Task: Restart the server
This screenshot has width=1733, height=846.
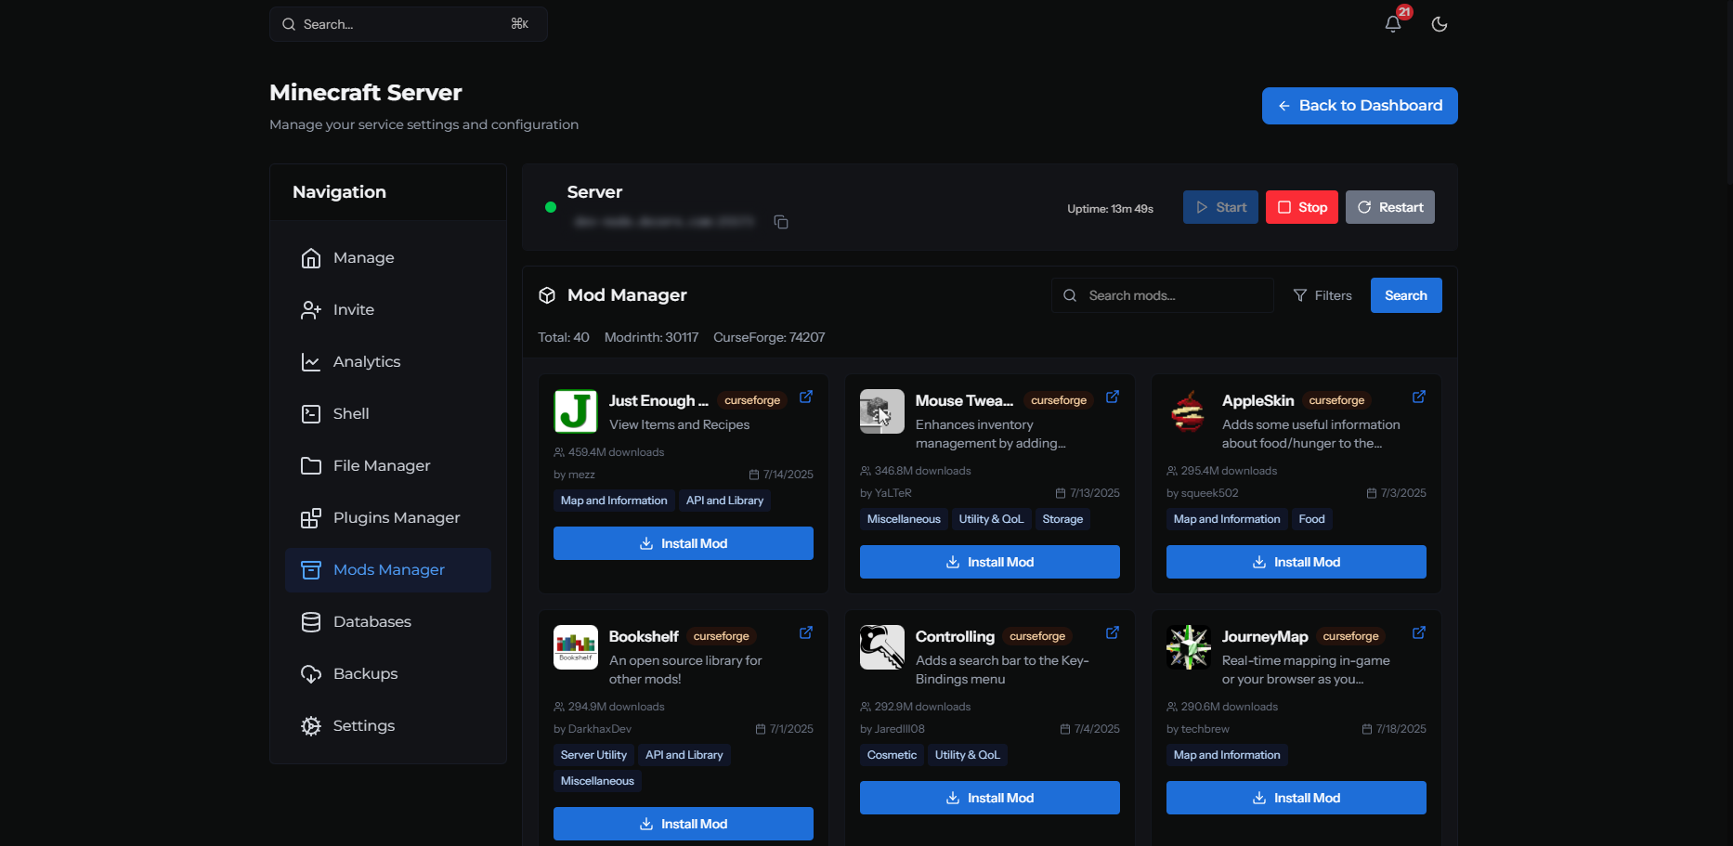Action: (1390, 207)
